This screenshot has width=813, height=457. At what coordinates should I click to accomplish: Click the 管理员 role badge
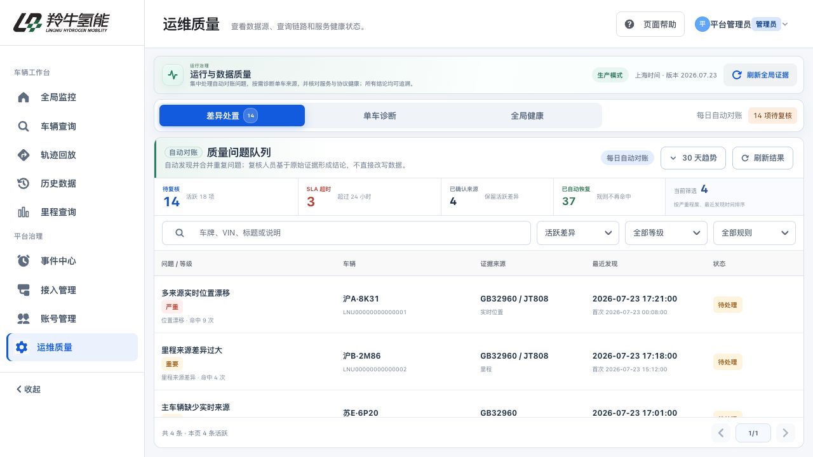click(766, 24)
